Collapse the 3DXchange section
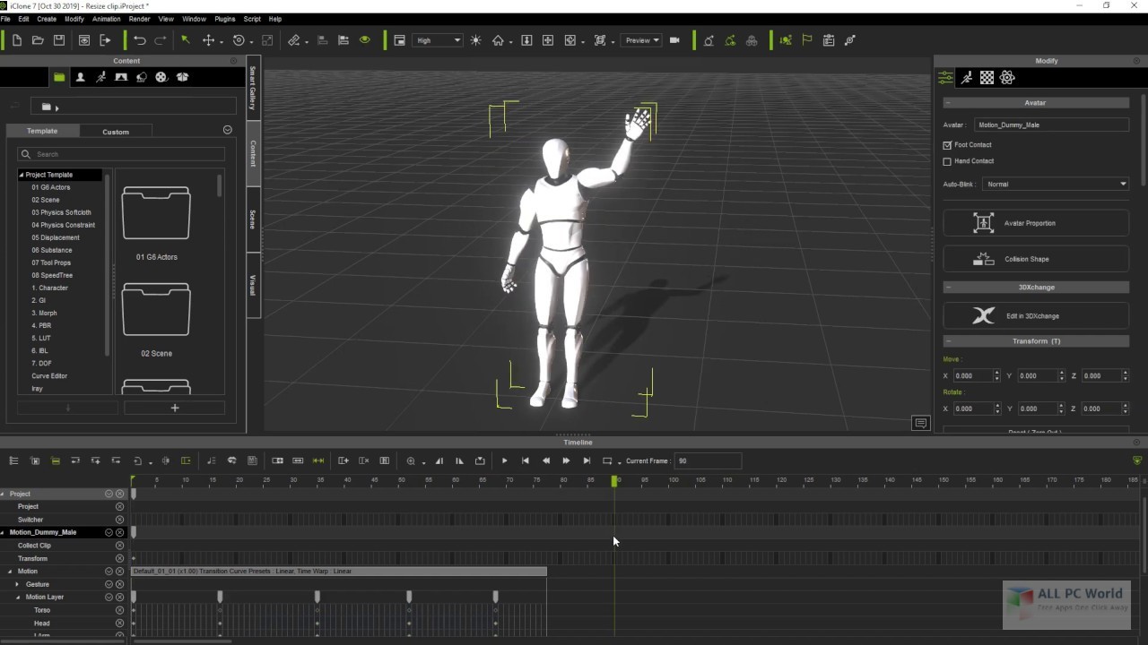Screen dimensions: 1148x645 pos(948,288)
